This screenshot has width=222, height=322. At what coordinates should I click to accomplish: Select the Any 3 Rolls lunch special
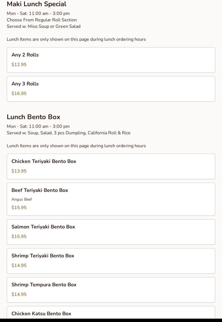point(111,89)
